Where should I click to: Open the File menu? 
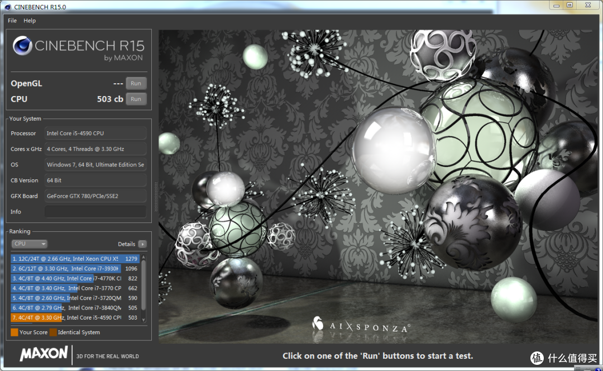[x=12, y=21]
